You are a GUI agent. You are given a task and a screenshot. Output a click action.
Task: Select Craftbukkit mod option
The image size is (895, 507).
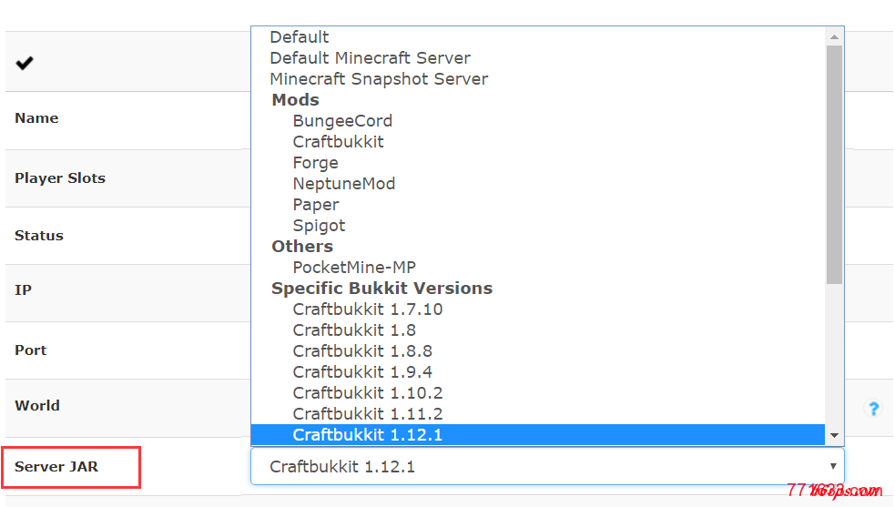[338, 142]
